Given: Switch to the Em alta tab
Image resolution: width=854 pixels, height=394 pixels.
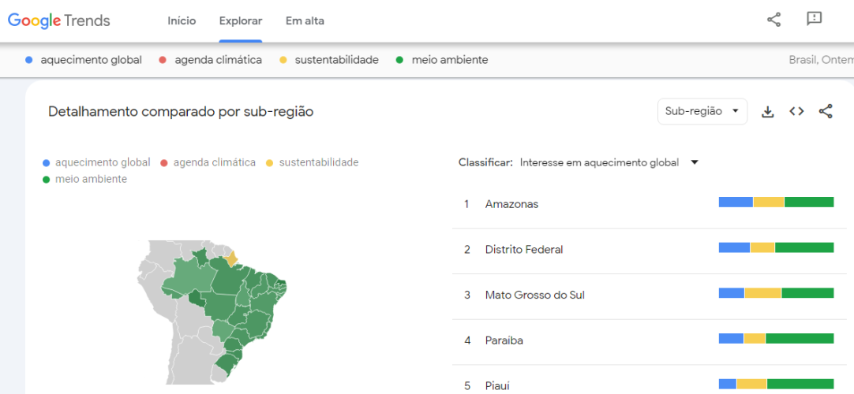Looking at the screenshot, I should point(305,21).
